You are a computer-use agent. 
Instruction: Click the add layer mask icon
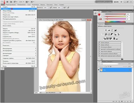pyautogui.click(x=119, y=102)
